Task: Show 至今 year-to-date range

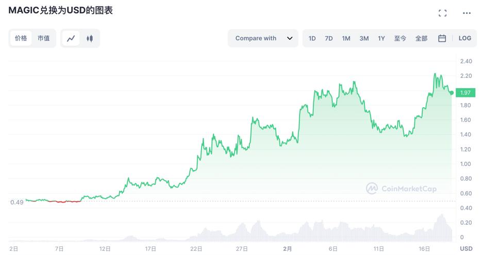Action: click(400, 38)
